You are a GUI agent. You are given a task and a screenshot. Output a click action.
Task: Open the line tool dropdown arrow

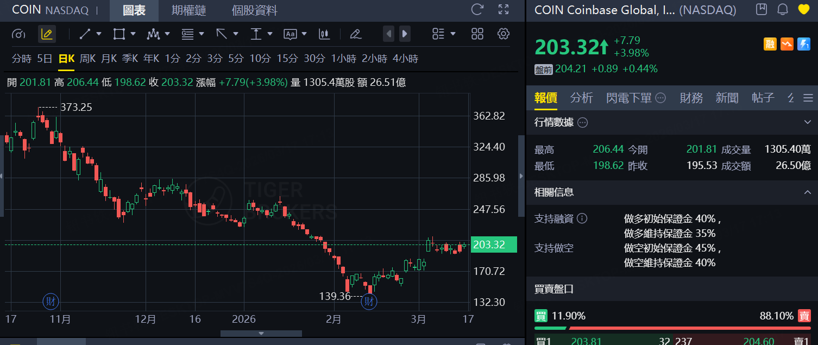point(99,34)
